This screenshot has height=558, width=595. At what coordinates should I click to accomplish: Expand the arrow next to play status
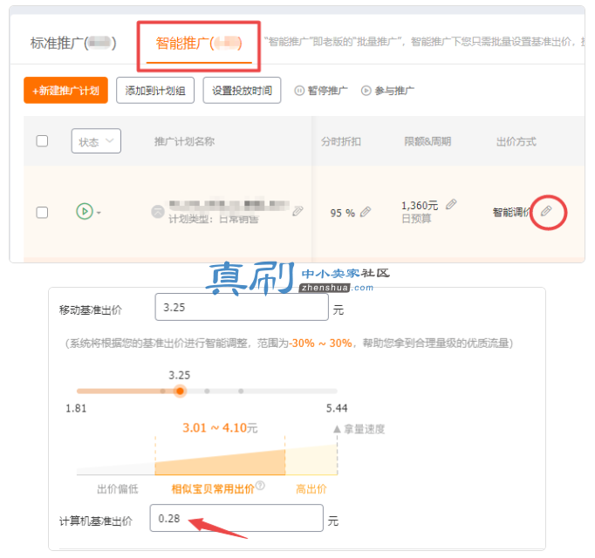pyautogui.click(x=99, y=213)
